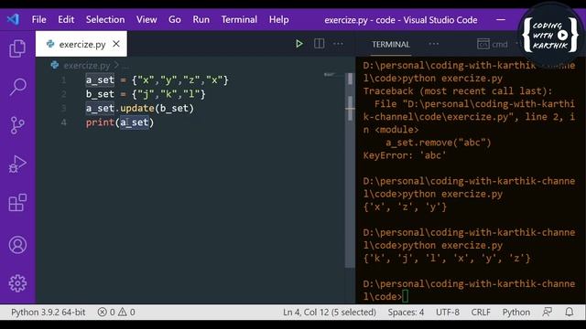Image resolution: width=586 pixels, height=329 pixels.
Task: Click the print(a_set) line
Action: (x=120, y=122)
